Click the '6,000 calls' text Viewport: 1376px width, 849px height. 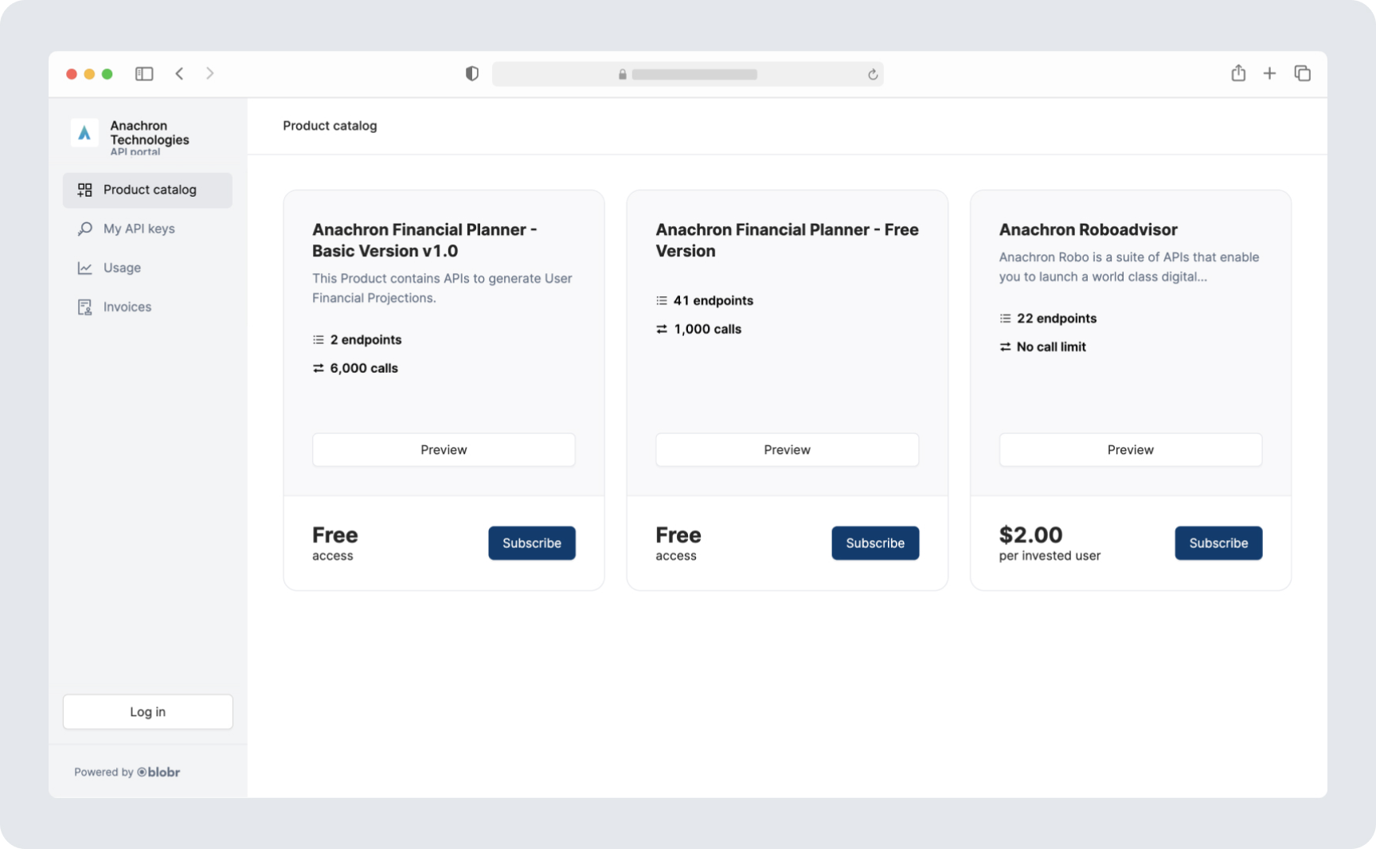[364, 368]
